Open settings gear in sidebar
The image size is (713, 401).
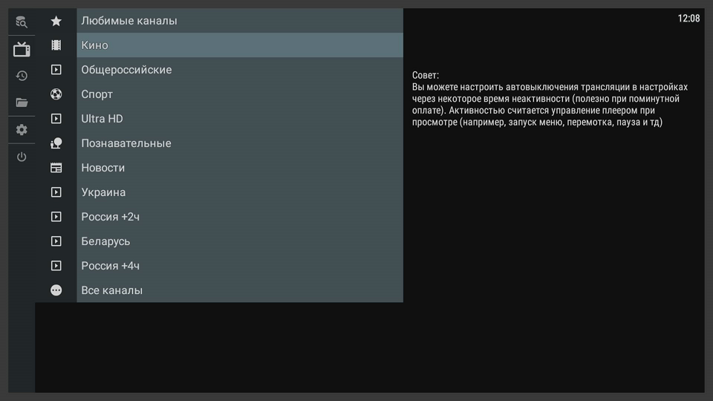(22, 130)
